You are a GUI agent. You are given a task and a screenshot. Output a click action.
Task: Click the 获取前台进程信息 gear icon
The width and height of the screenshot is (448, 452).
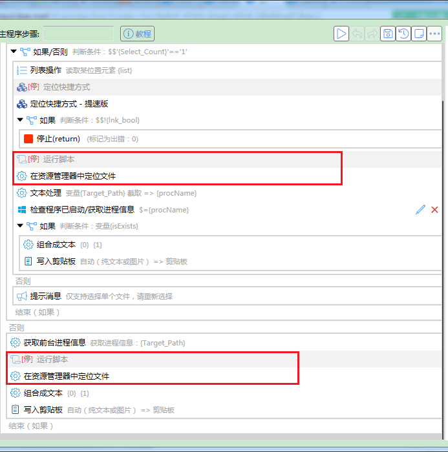pos(16,342)
